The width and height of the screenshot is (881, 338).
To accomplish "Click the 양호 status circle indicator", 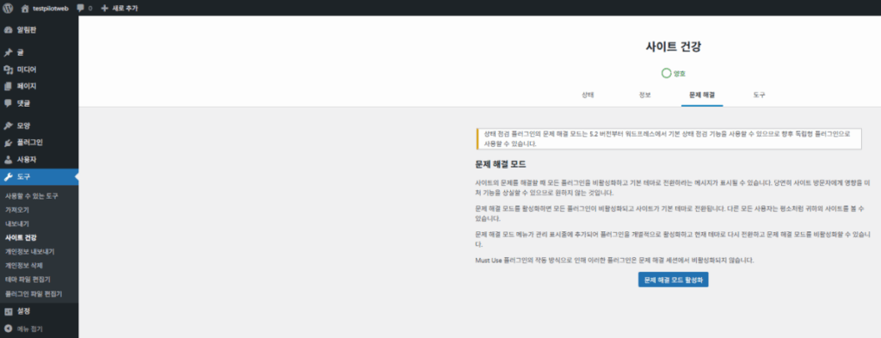I will 666,73.
